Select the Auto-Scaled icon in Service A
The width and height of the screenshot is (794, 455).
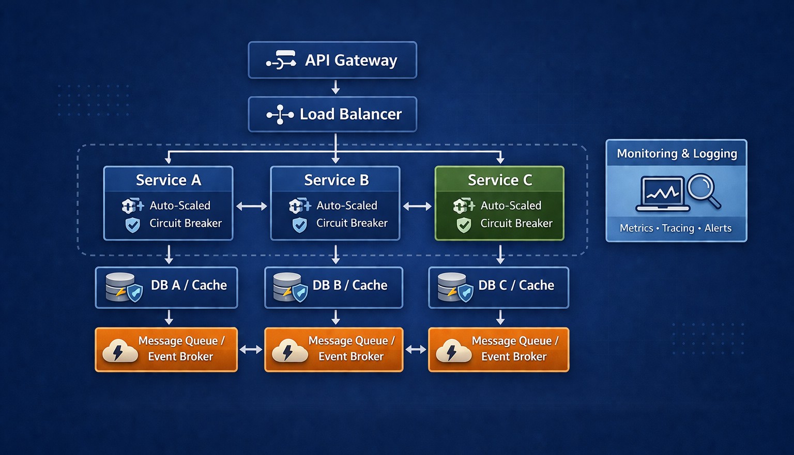pos(132,206)
